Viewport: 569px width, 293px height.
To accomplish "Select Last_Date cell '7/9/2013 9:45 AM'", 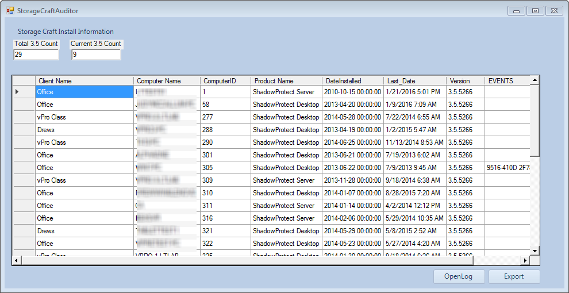I will point(415,168).
